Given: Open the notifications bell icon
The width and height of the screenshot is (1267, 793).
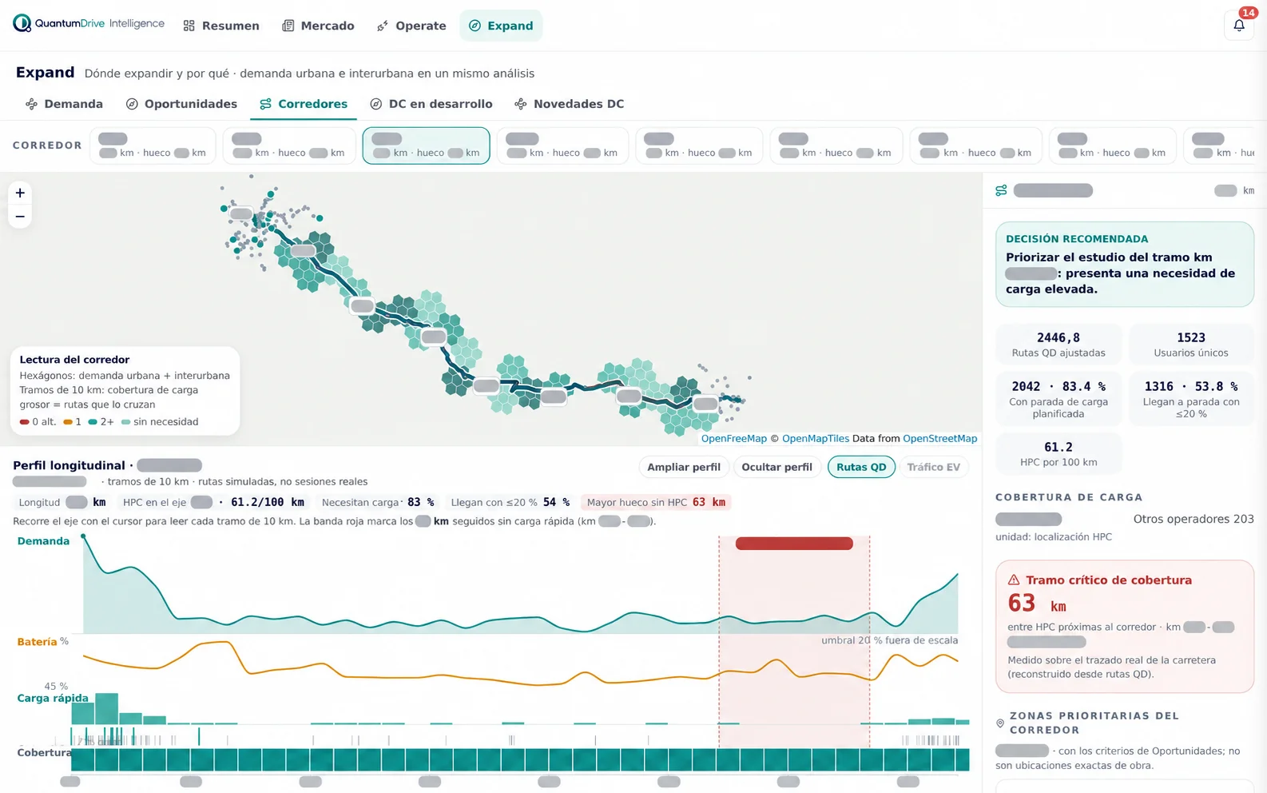Looking at the screenshot, I should click(x=1239, y=26).
